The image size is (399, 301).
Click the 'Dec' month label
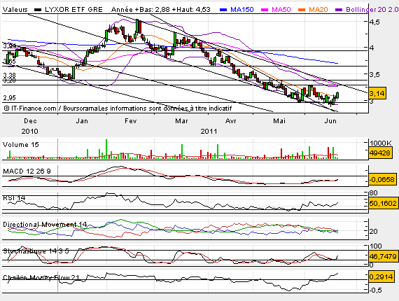point(30,121)
